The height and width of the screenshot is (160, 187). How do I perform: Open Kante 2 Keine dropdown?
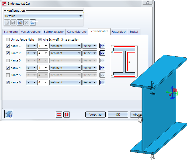point(89,53)
